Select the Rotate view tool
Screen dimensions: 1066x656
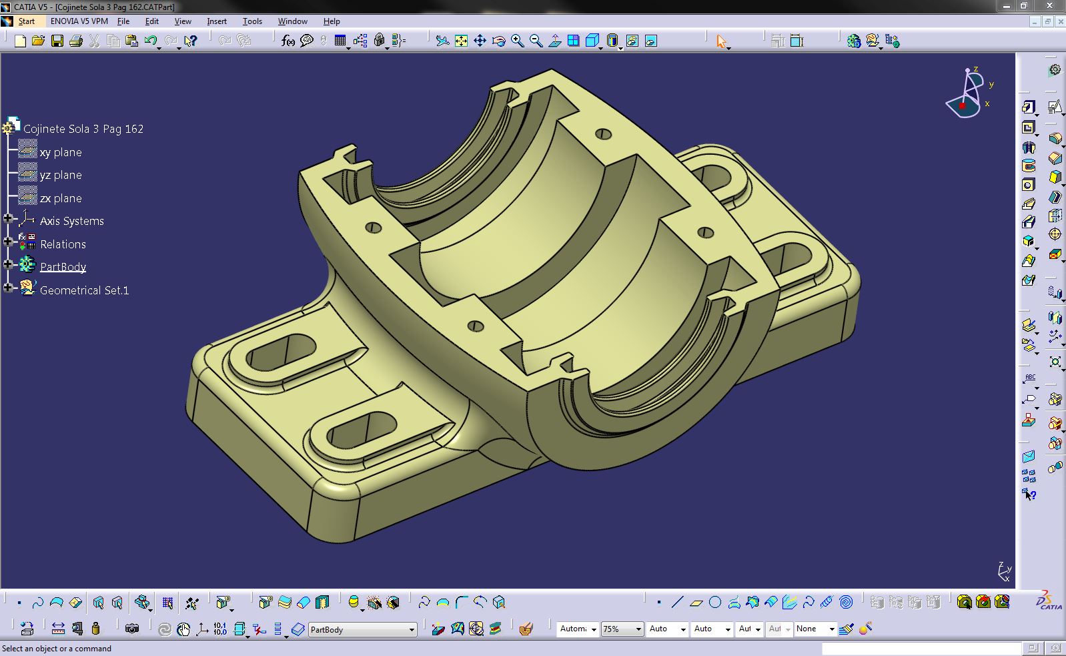tap(498, 41)
